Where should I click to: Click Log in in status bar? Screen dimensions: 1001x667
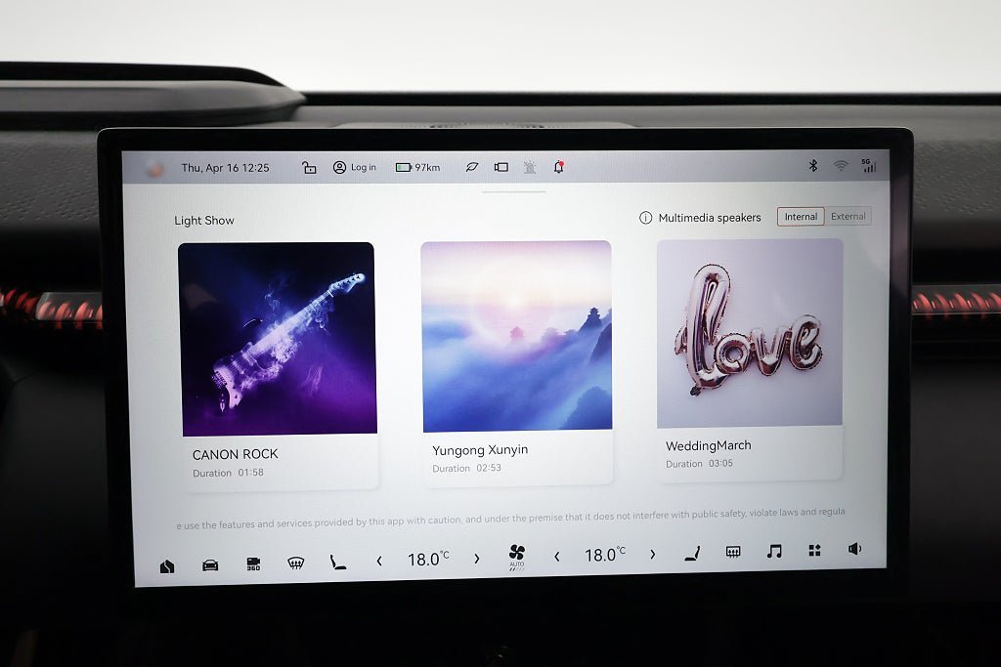point(355,168)
